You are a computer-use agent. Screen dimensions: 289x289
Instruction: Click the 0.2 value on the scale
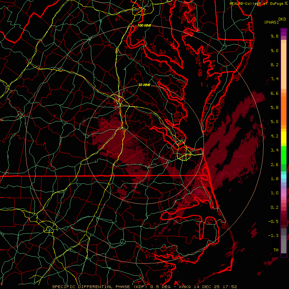[x=275, y=207]
